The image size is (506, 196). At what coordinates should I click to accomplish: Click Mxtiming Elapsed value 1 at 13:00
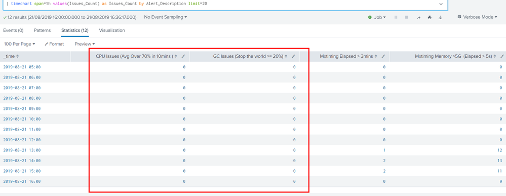pos(384,150)
